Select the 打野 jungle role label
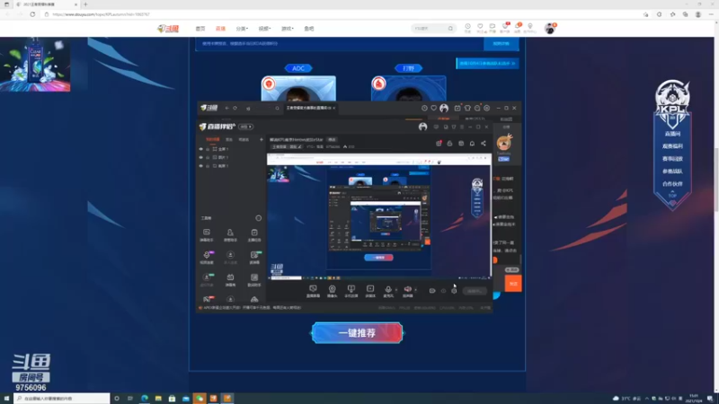Screen dimensions: 719x404 409,68
